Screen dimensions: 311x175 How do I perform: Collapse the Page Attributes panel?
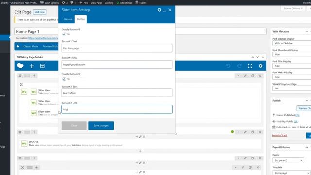[307, 147]
